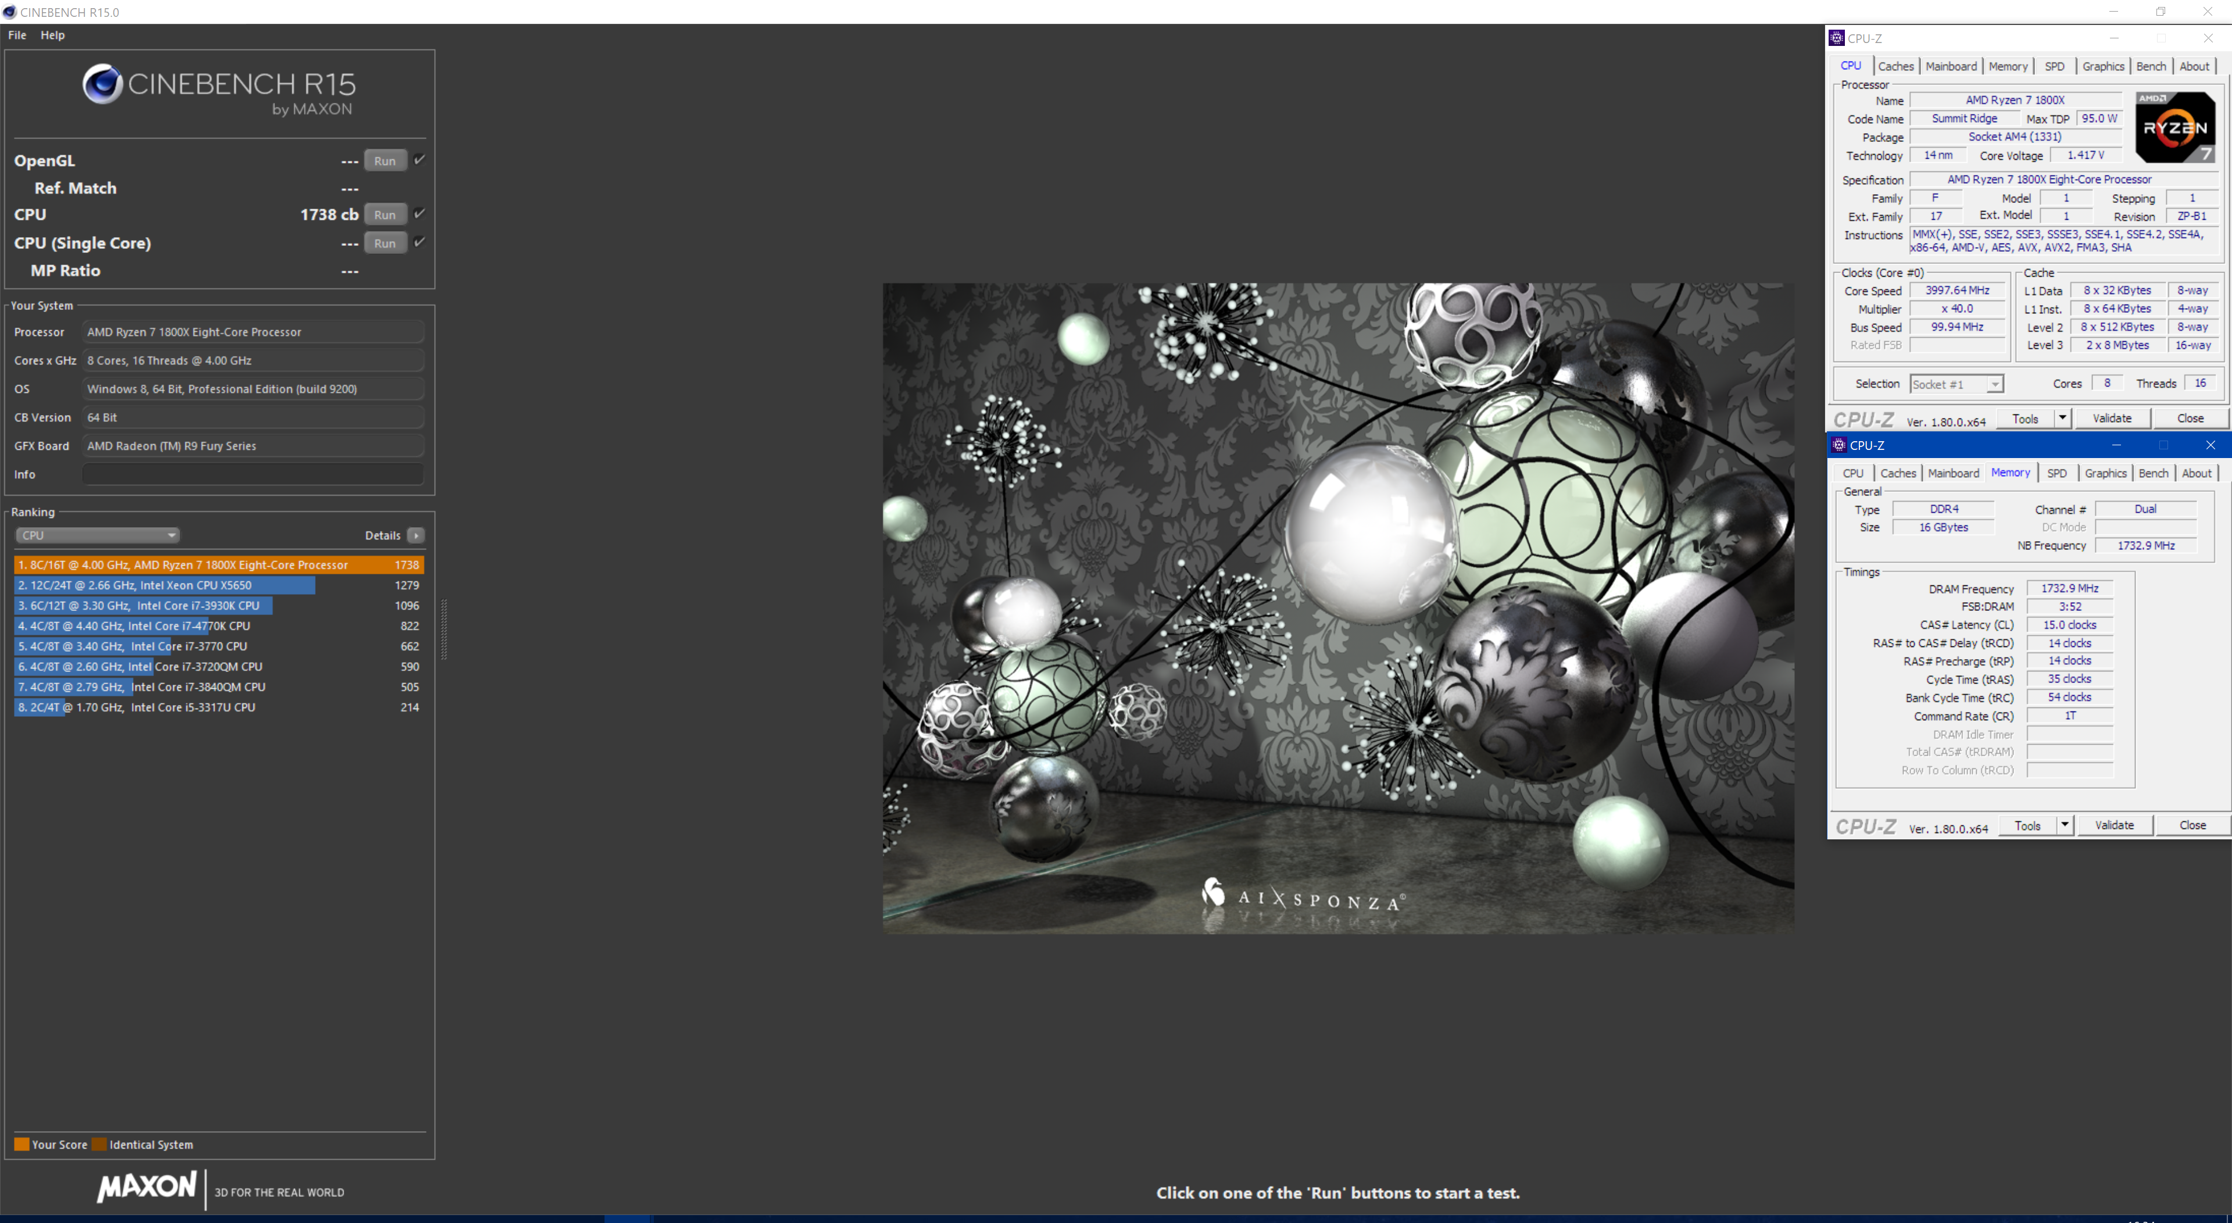2232x1223 pixels.
Task: Open Graphics tab in upper CPU-Z window
Action: pyautogui.click(x=2103, y=66)
